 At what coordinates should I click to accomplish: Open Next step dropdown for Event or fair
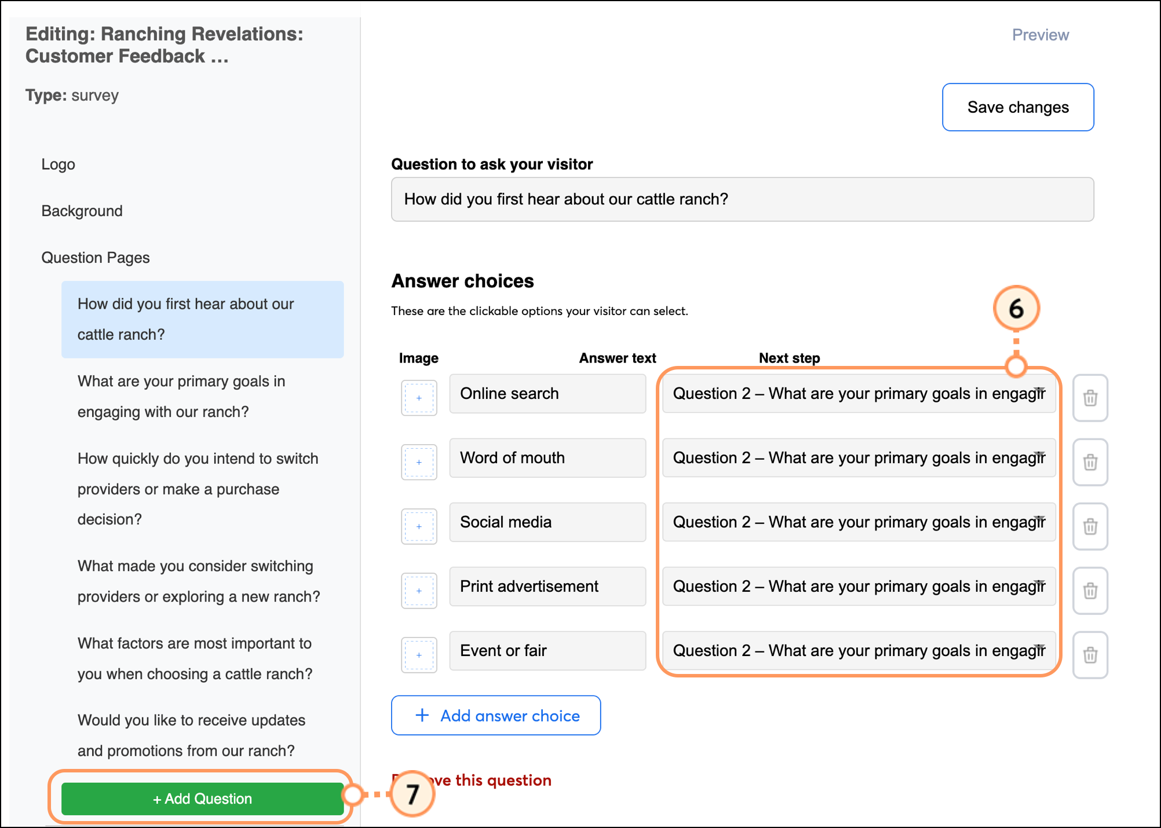[x=859, y=651]
